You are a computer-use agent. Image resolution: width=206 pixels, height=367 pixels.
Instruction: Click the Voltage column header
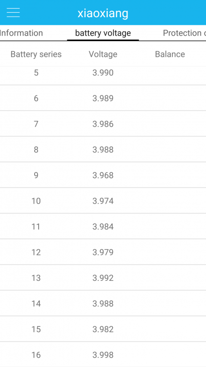[103, 54]
